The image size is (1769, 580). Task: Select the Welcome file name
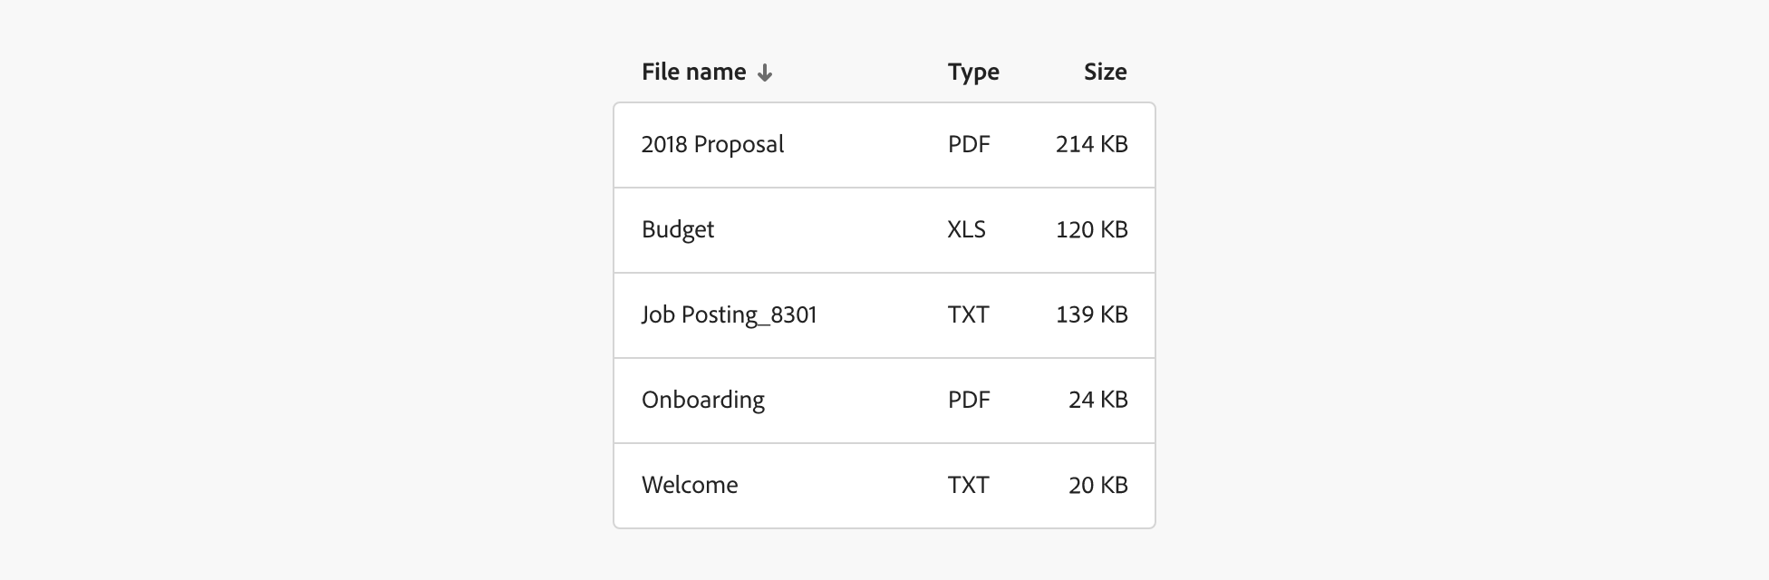pyautogui.click(x=690, y=486)
